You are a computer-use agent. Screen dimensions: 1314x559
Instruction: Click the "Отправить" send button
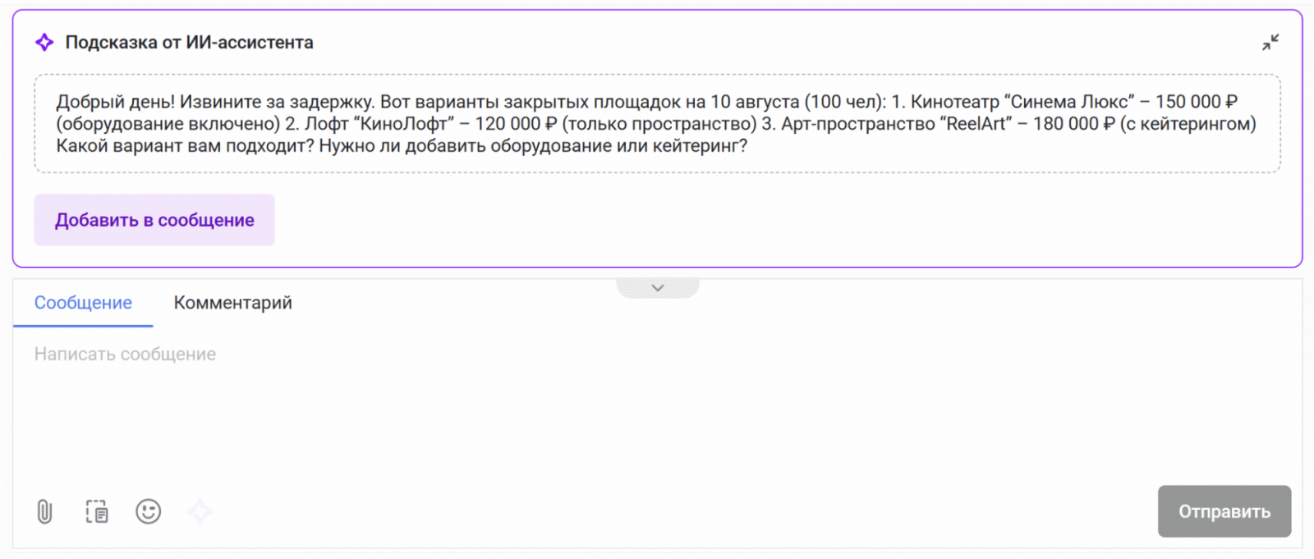pyautogui.click(x=1224, y=511)
